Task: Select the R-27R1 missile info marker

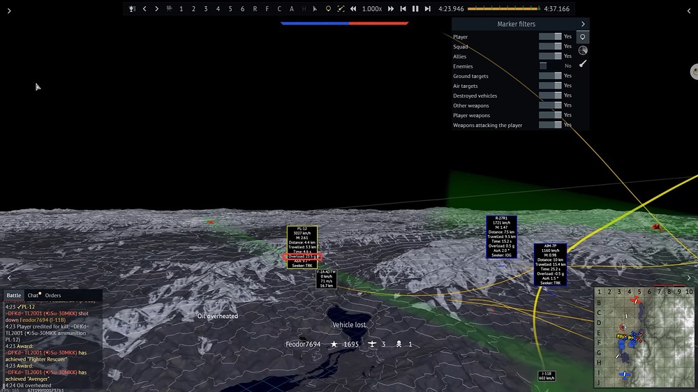Action: coord(501,236)
